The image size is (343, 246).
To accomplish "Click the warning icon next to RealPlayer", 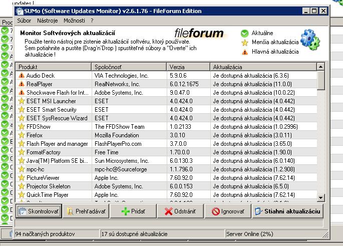I will [x=22, y=84].
